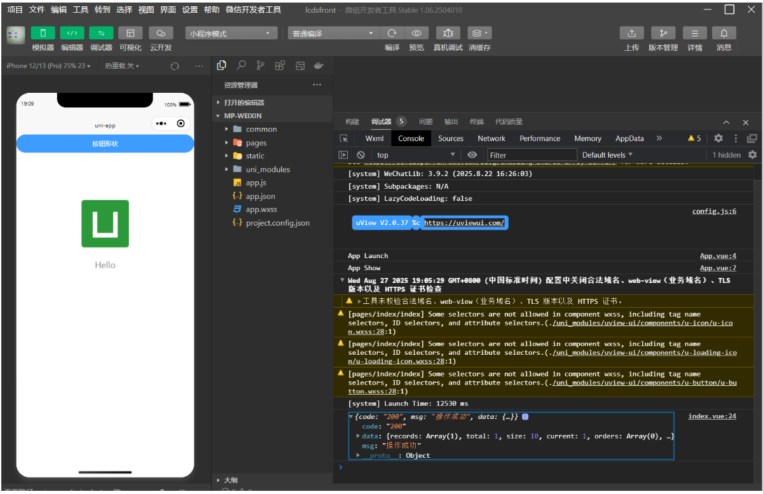The width and height of the screenshot is (763, 494).
Task: Switch to the 构建 build tab
Action: (x=352, y=122)
